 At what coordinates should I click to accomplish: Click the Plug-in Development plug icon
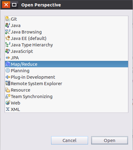[8, 77]
